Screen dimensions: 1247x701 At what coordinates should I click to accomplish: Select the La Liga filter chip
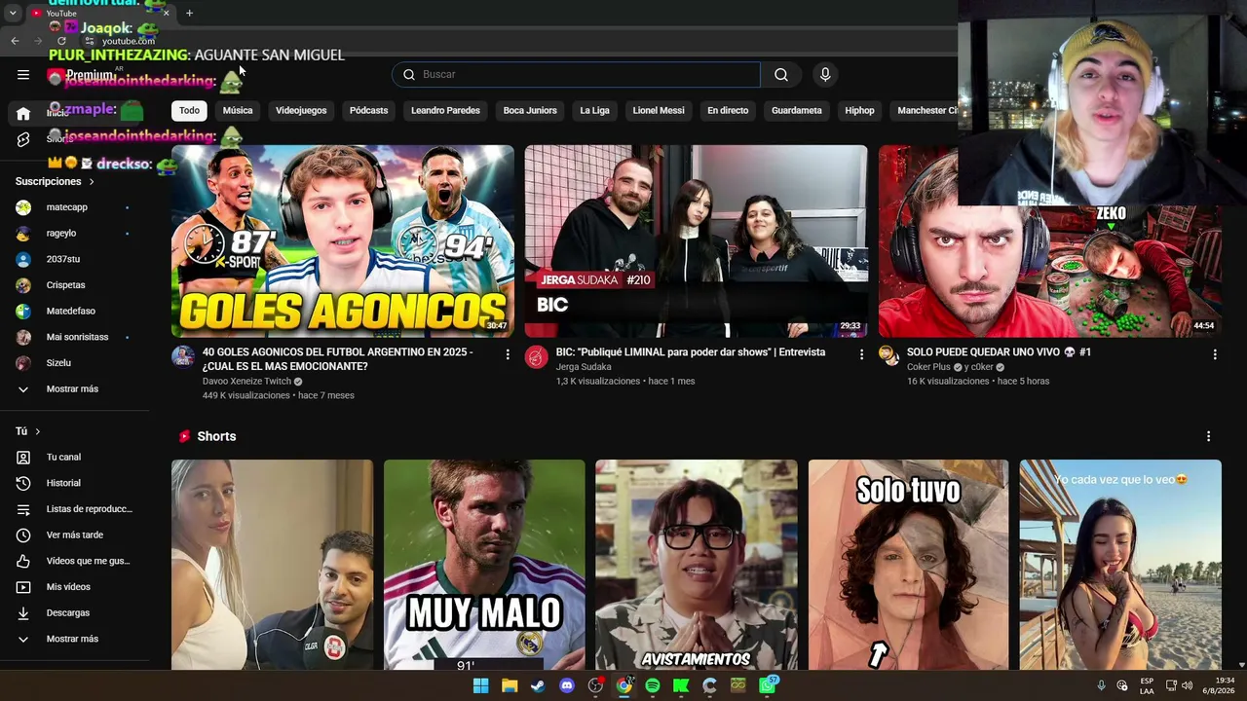tap(594, 111)
